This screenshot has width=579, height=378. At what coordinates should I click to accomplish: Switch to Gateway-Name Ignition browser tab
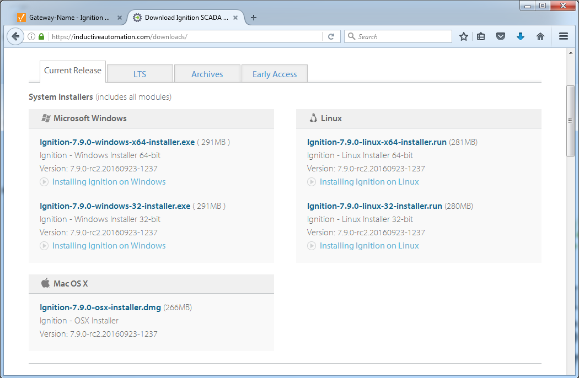tap(66, 18)
